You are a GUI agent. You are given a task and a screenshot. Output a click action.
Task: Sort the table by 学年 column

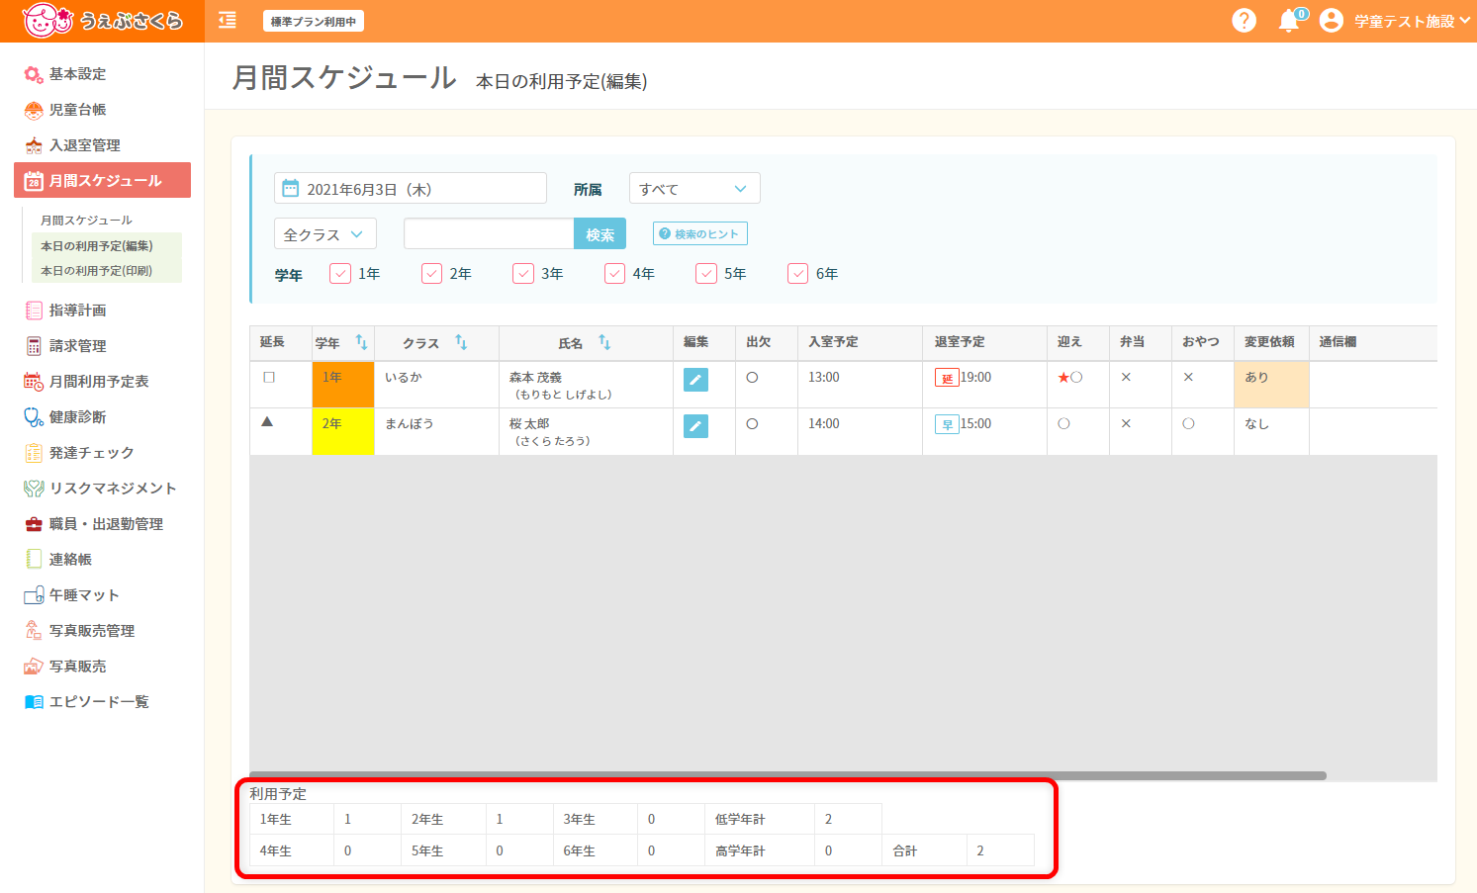point(361,342)
